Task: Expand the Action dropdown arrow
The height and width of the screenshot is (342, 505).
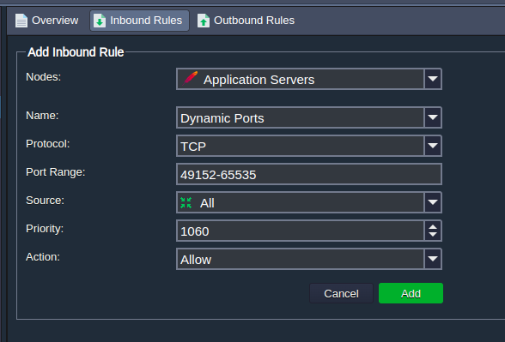Action: 433,259
